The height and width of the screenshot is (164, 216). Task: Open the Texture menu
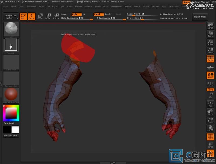tap(156, 6)
